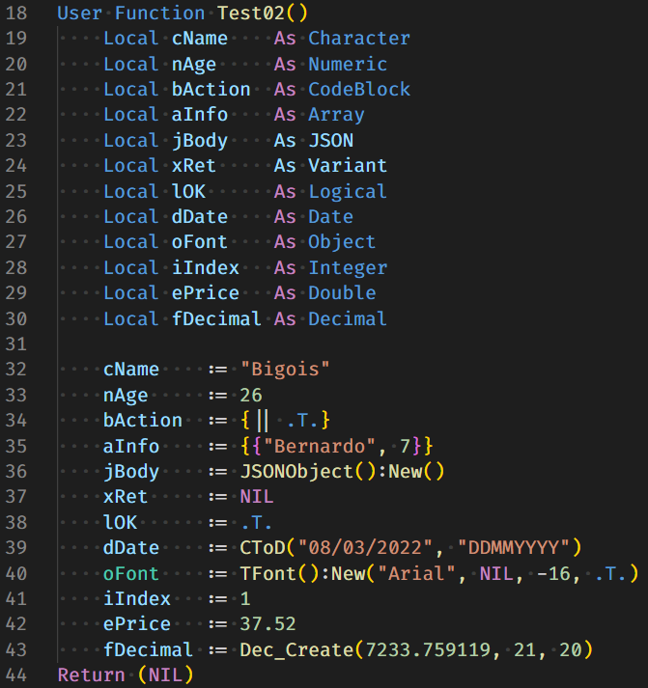Click line number 31 in the gutter
The width and height of the screenshot is (648, 688).
click(16, 344)
